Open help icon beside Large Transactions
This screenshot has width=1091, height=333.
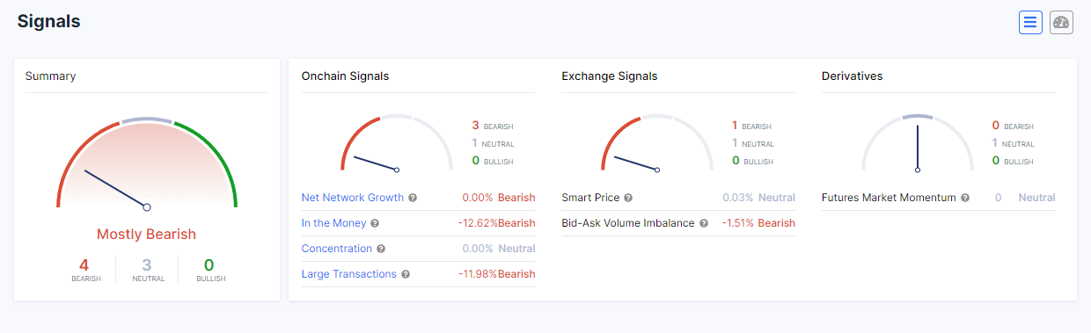tap(406, 274)
